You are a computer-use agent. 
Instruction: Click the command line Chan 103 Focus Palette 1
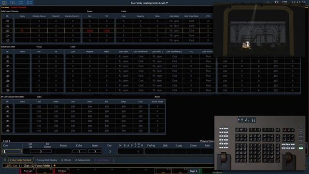[x=38, y=166]
